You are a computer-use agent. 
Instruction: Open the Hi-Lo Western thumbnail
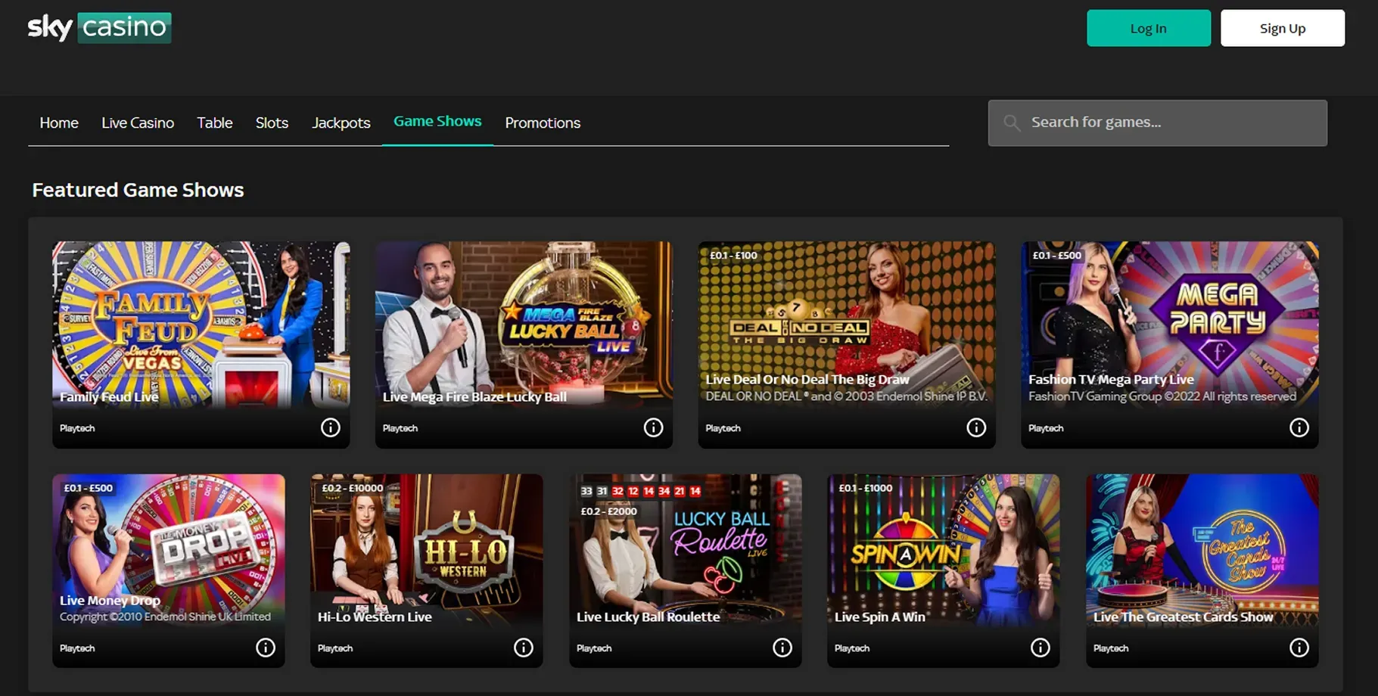point(427,552)
